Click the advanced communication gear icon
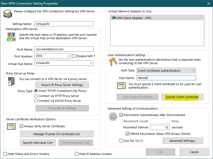Image resolution: width=213 pixels, height=159 pixels. pos(113,117)
